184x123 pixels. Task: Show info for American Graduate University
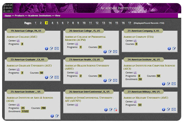click(46, 77)
